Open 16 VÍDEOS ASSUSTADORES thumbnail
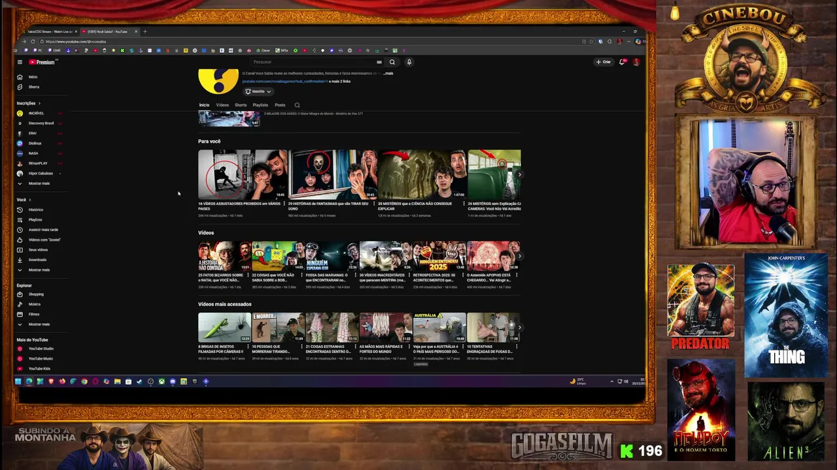 pos(243,174)
